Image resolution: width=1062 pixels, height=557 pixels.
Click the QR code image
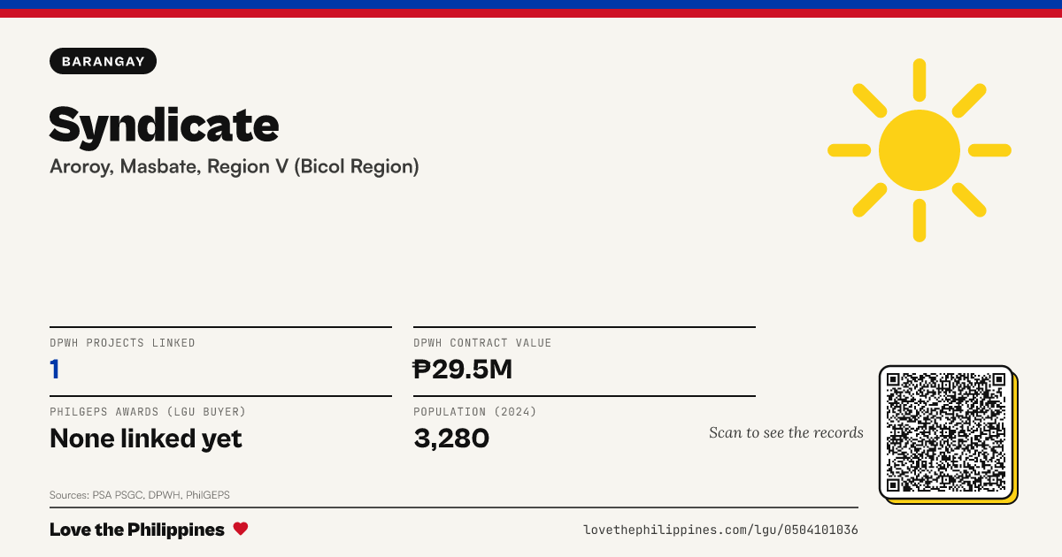click(x=946, y=432)
